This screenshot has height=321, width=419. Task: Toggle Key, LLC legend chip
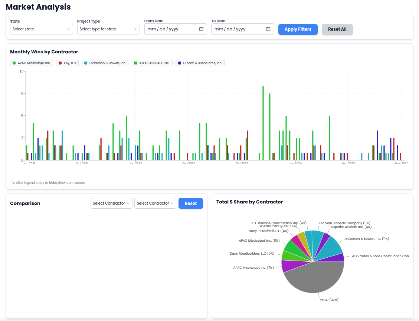(67, 63)
